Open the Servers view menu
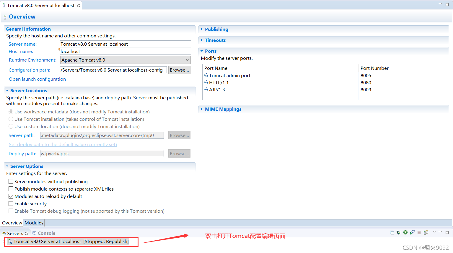Image resolution: width=453 pixels, height=253 pixels. pos(434,232)
